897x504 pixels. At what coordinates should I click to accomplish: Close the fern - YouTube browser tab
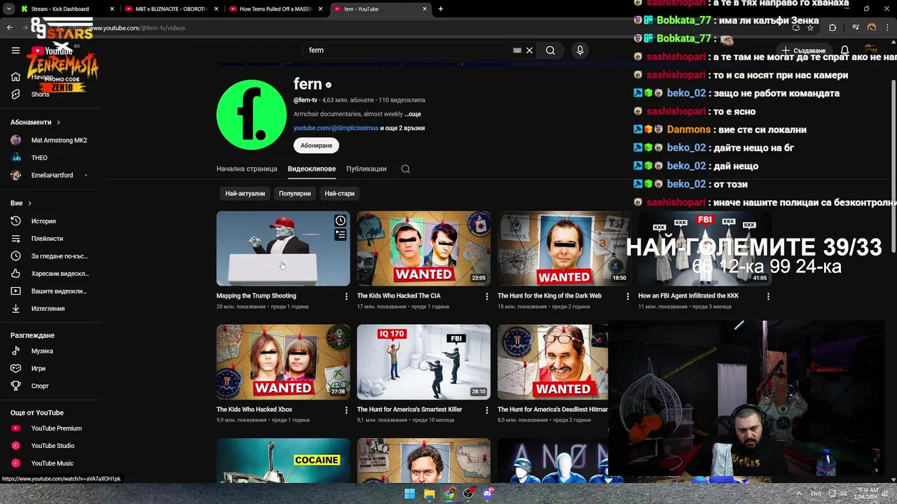[x=425, y=9]
